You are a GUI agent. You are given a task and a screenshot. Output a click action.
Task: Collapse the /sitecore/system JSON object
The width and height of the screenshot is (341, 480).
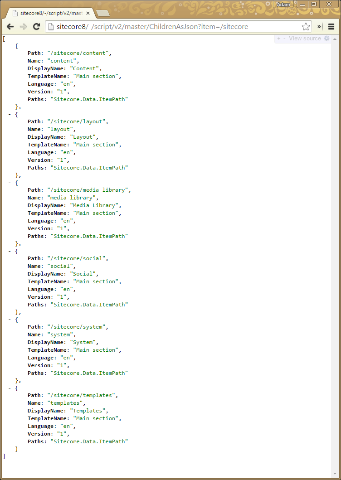pyautogui.click(x=10, y=320)
